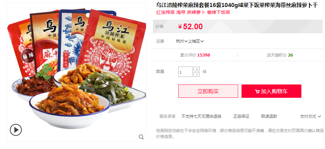The height and width of the screenshot is (149, 325).
Task: Play the product video
Action: pyautogui.click(x=16, y=130)
